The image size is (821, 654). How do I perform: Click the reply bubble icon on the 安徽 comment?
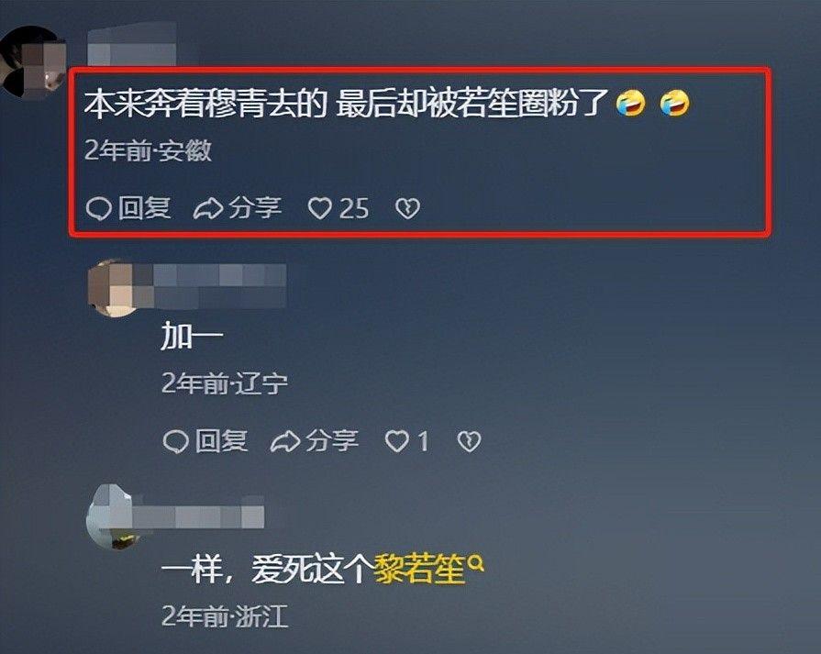[x=98, y=208]
